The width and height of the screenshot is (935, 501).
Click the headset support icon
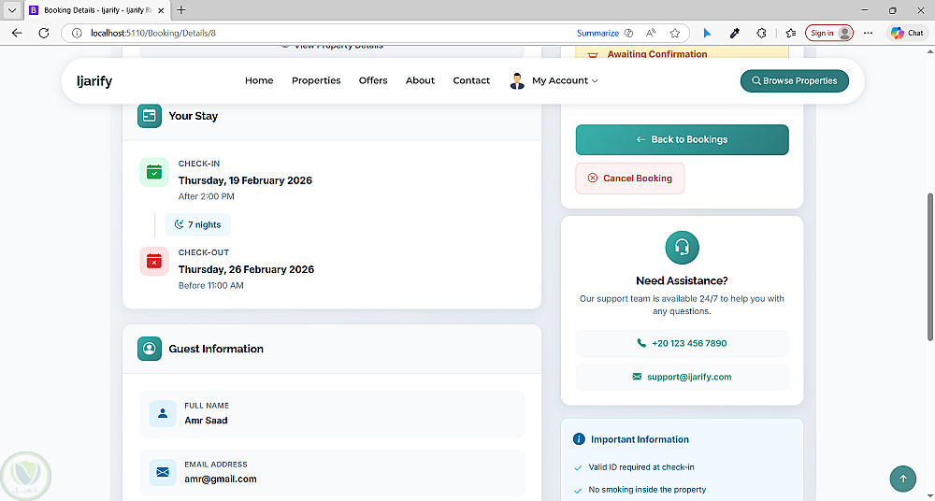pos(682,248)
